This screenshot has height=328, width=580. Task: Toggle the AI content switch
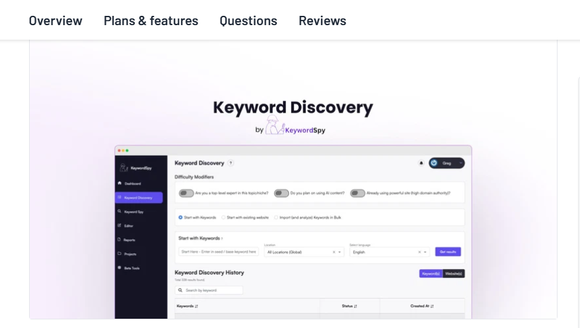pyautogui.click(x=281, y=193)
